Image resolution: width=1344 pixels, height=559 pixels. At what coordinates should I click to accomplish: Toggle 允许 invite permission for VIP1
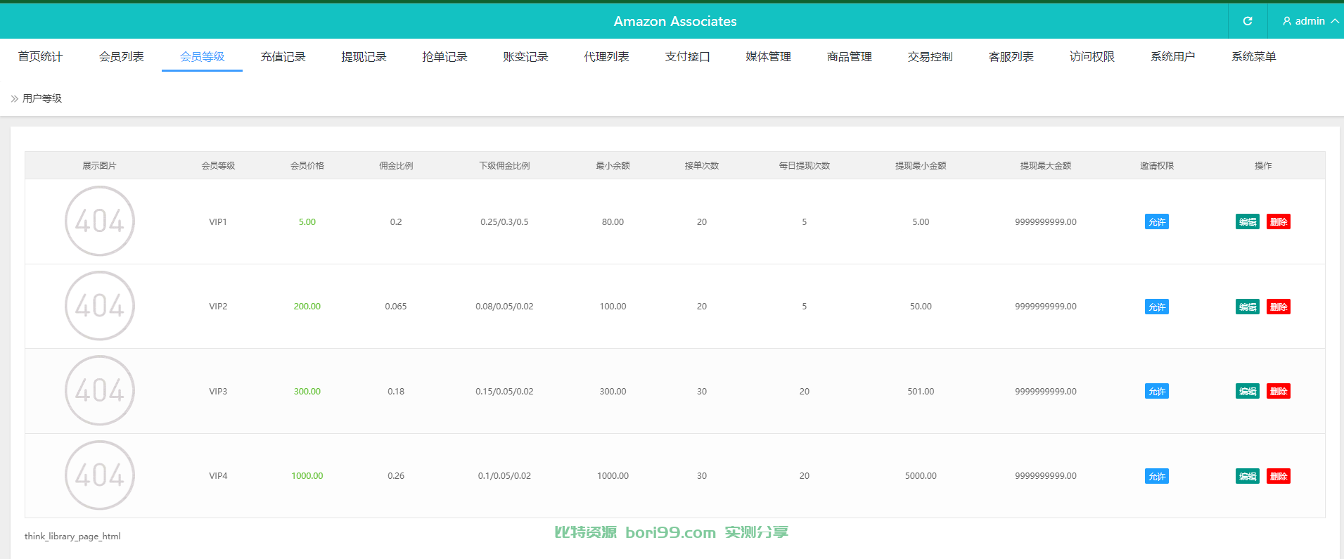1157,221
